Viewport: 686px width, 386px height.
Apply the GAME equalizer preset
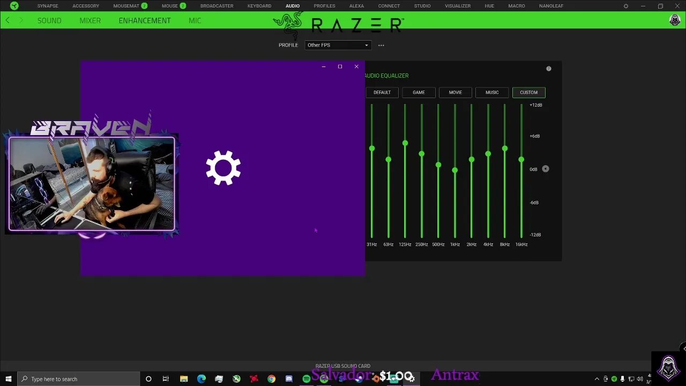click(x=419, y=92)
